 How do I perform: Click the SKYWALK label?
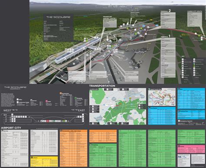coord(93,79)
